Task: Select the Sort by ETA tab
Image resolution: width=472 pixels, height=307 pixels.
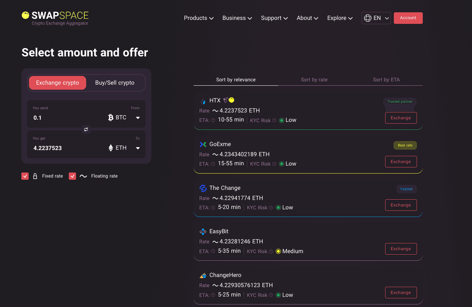Action: pos(386,80)
